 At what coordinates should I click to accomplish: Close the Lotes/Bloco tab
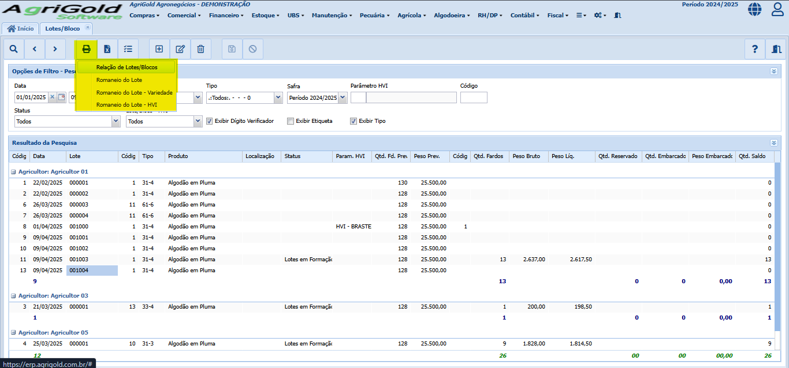click(x=87, y=28)
